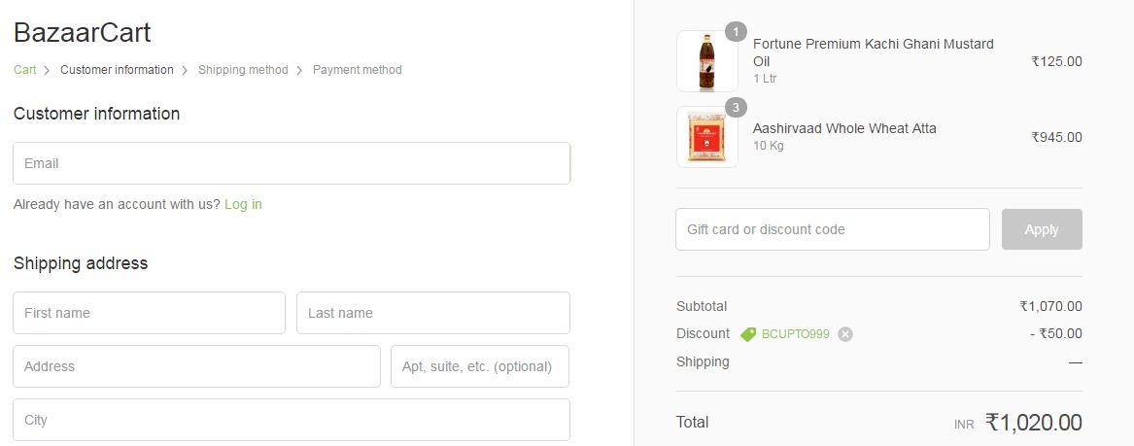Click the mustard oil product thumbnail
Screen dimensions: 1134x446
706,61
